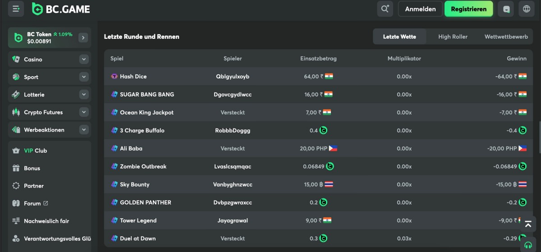
Task: Expand the Crypto Futures chevron
Action: pyautogui.click(x=84, y=112)
